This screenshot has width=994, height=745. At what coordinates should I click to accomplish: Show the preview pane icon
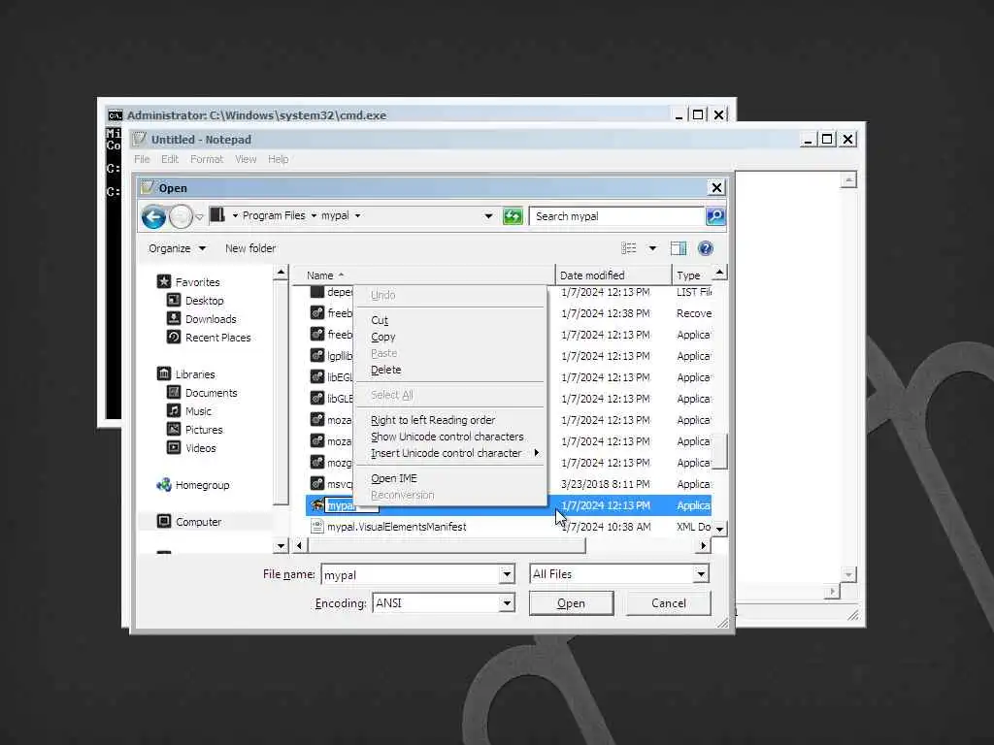point(679,248)
